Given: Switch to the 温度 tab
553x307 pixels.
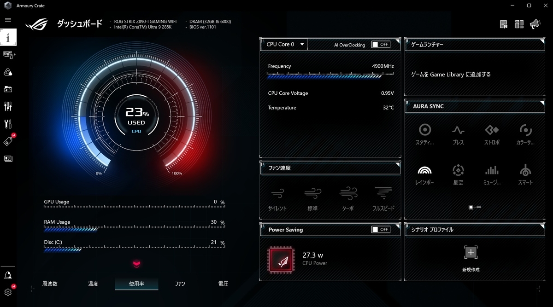Looking at the screenshot, I should [93, 284].
